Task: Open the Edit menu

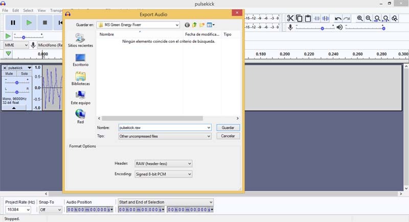Action: click(x=16, y=10)
